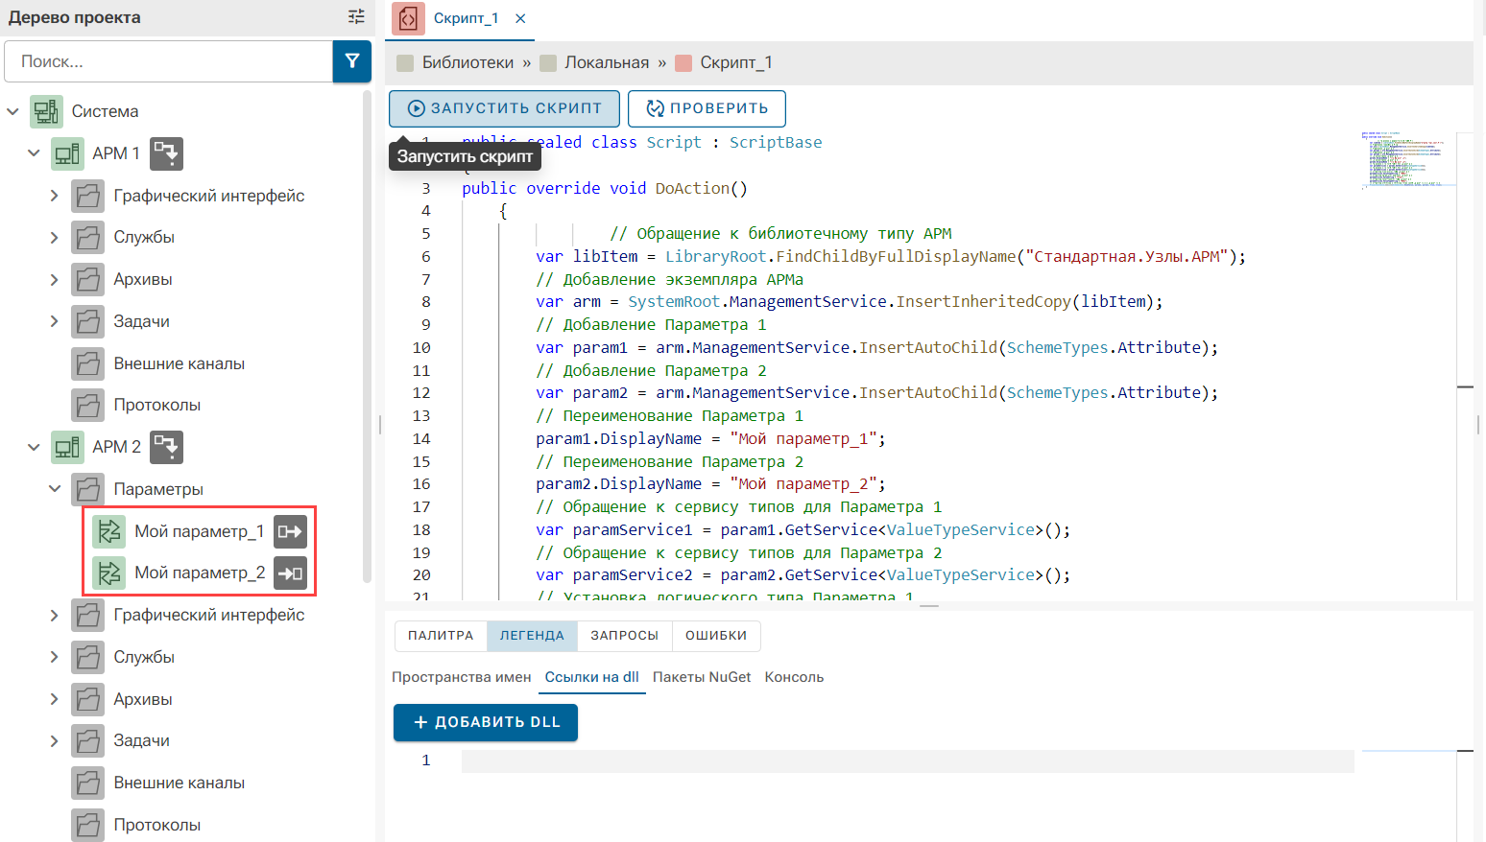This screenshot has height=842, width=1486.
Task: Click code line with FindChildByFullDisplayName
Action: click(890, 256)
